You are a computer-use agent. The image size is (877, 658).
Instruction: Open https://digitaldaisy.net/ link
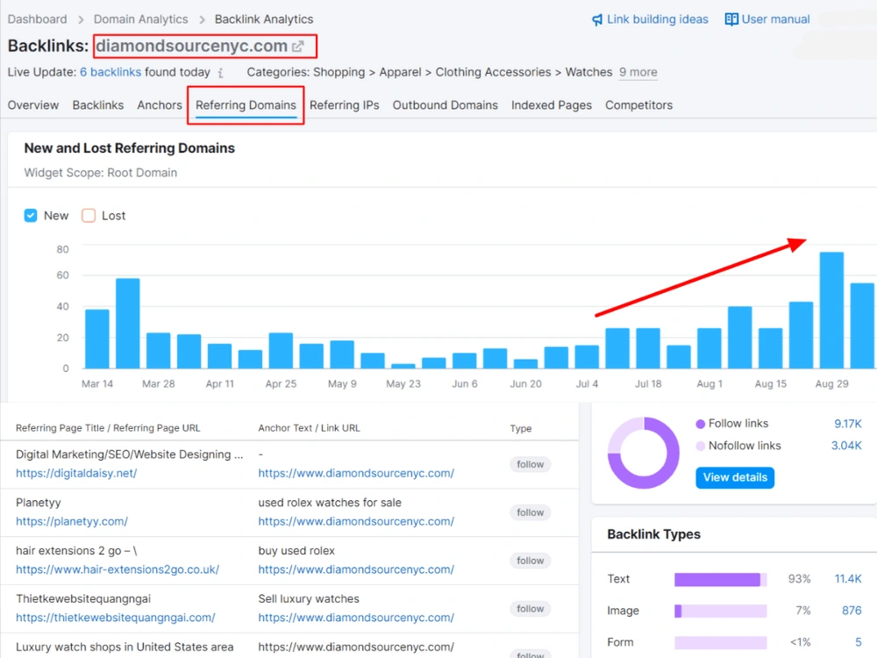pos(76,474)
